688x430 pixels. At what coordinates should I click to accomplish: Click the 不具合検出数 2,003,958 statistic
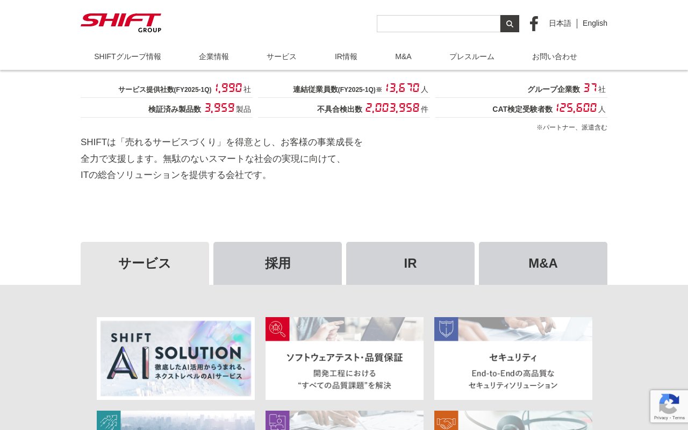coord(344,109)
